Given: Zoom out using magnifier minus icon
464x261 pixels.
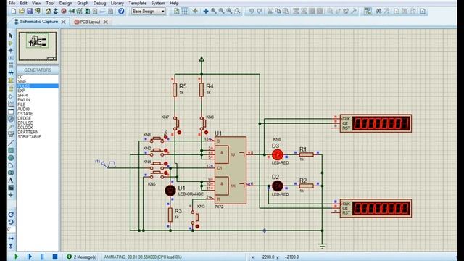Looking at the screenshot, I should [x=221, y=12].
